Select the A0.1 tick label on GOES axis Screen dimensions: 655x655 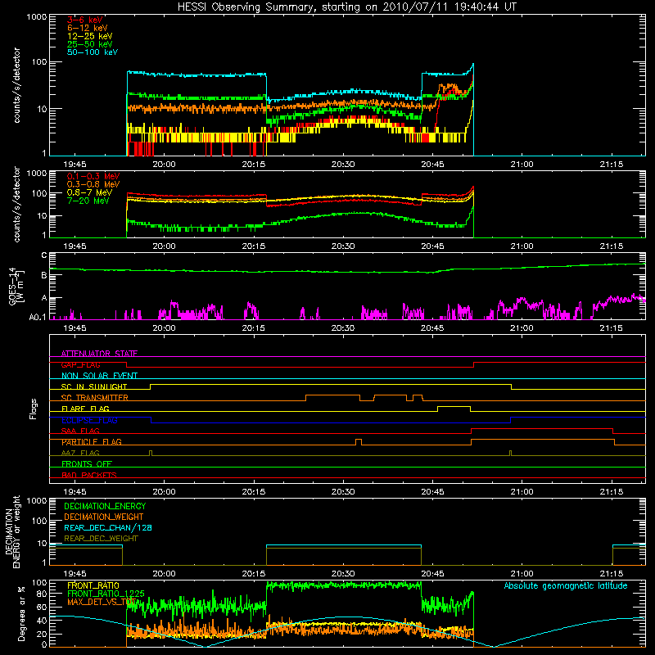coord(38,317)
